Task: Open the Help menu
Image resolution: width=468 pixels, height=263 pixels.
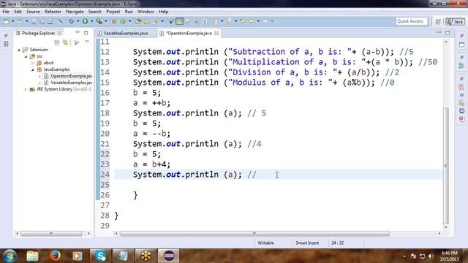Action: pyautogui.click(x=163, y=12)
